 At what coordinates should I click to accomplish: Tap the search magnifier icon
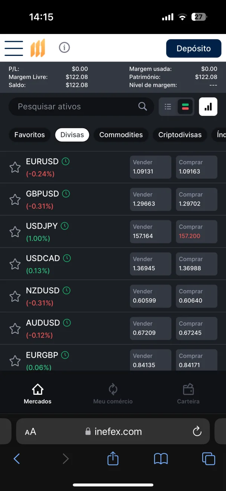click(x=142, y=106)
